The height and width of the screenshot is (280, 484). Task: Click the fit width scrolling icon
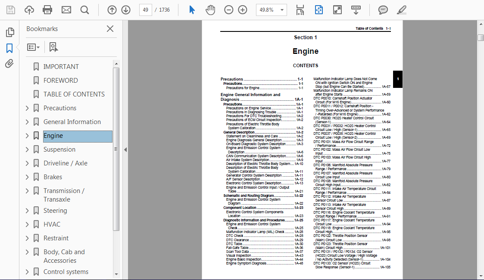click(x=300, y=10)
